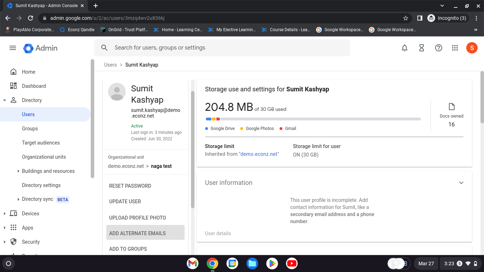
Task: Expand the Devices section
Action: coord(5,214)
